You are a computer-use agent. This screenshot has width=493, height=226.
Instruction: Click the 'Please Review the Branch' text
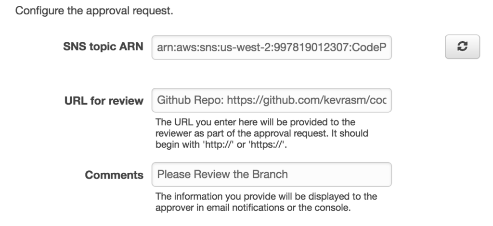point(222,175)
